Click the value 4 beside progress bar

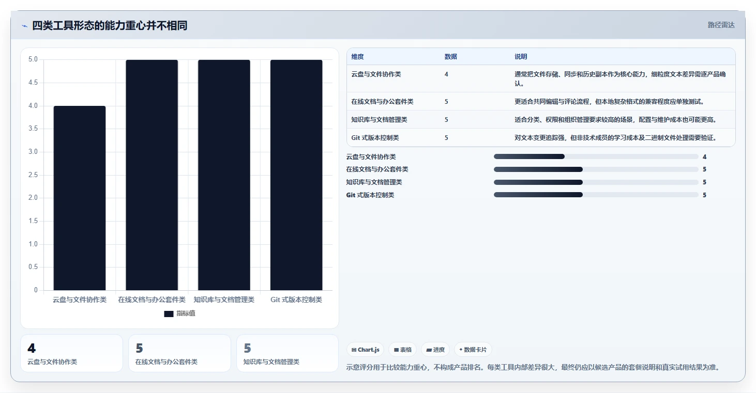pyautogui.click(x=705, y=157)
